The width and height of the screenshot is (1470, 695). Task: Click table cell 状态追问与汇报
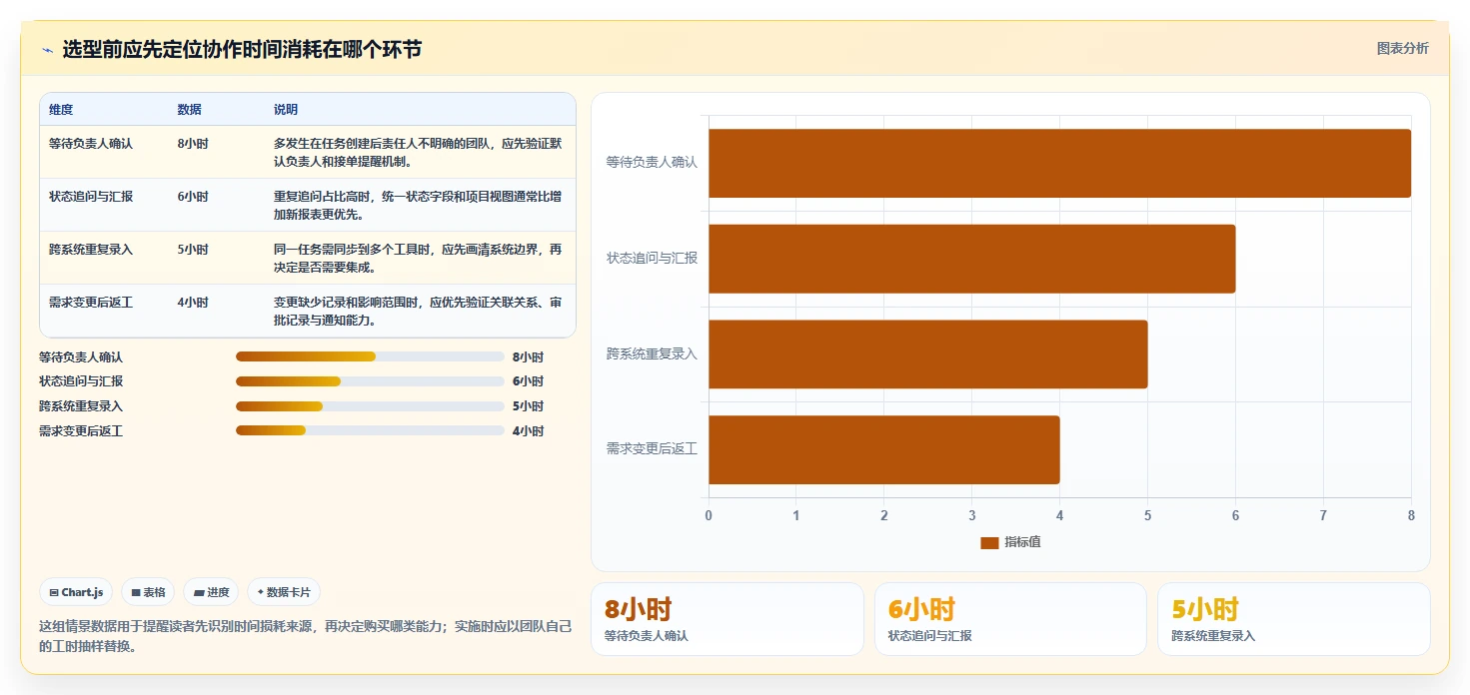[x=91, y=197]
